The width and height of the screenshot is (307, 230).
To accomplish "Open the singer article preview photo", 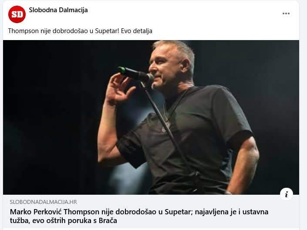I will [151, 117].
